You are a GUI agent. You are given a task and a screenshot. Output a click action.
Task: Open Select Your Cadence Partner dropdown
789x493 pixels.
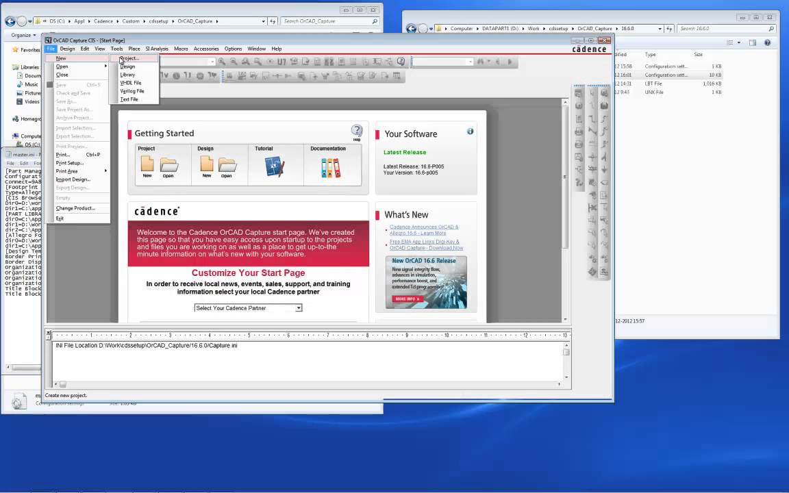[x=299, y=308]
